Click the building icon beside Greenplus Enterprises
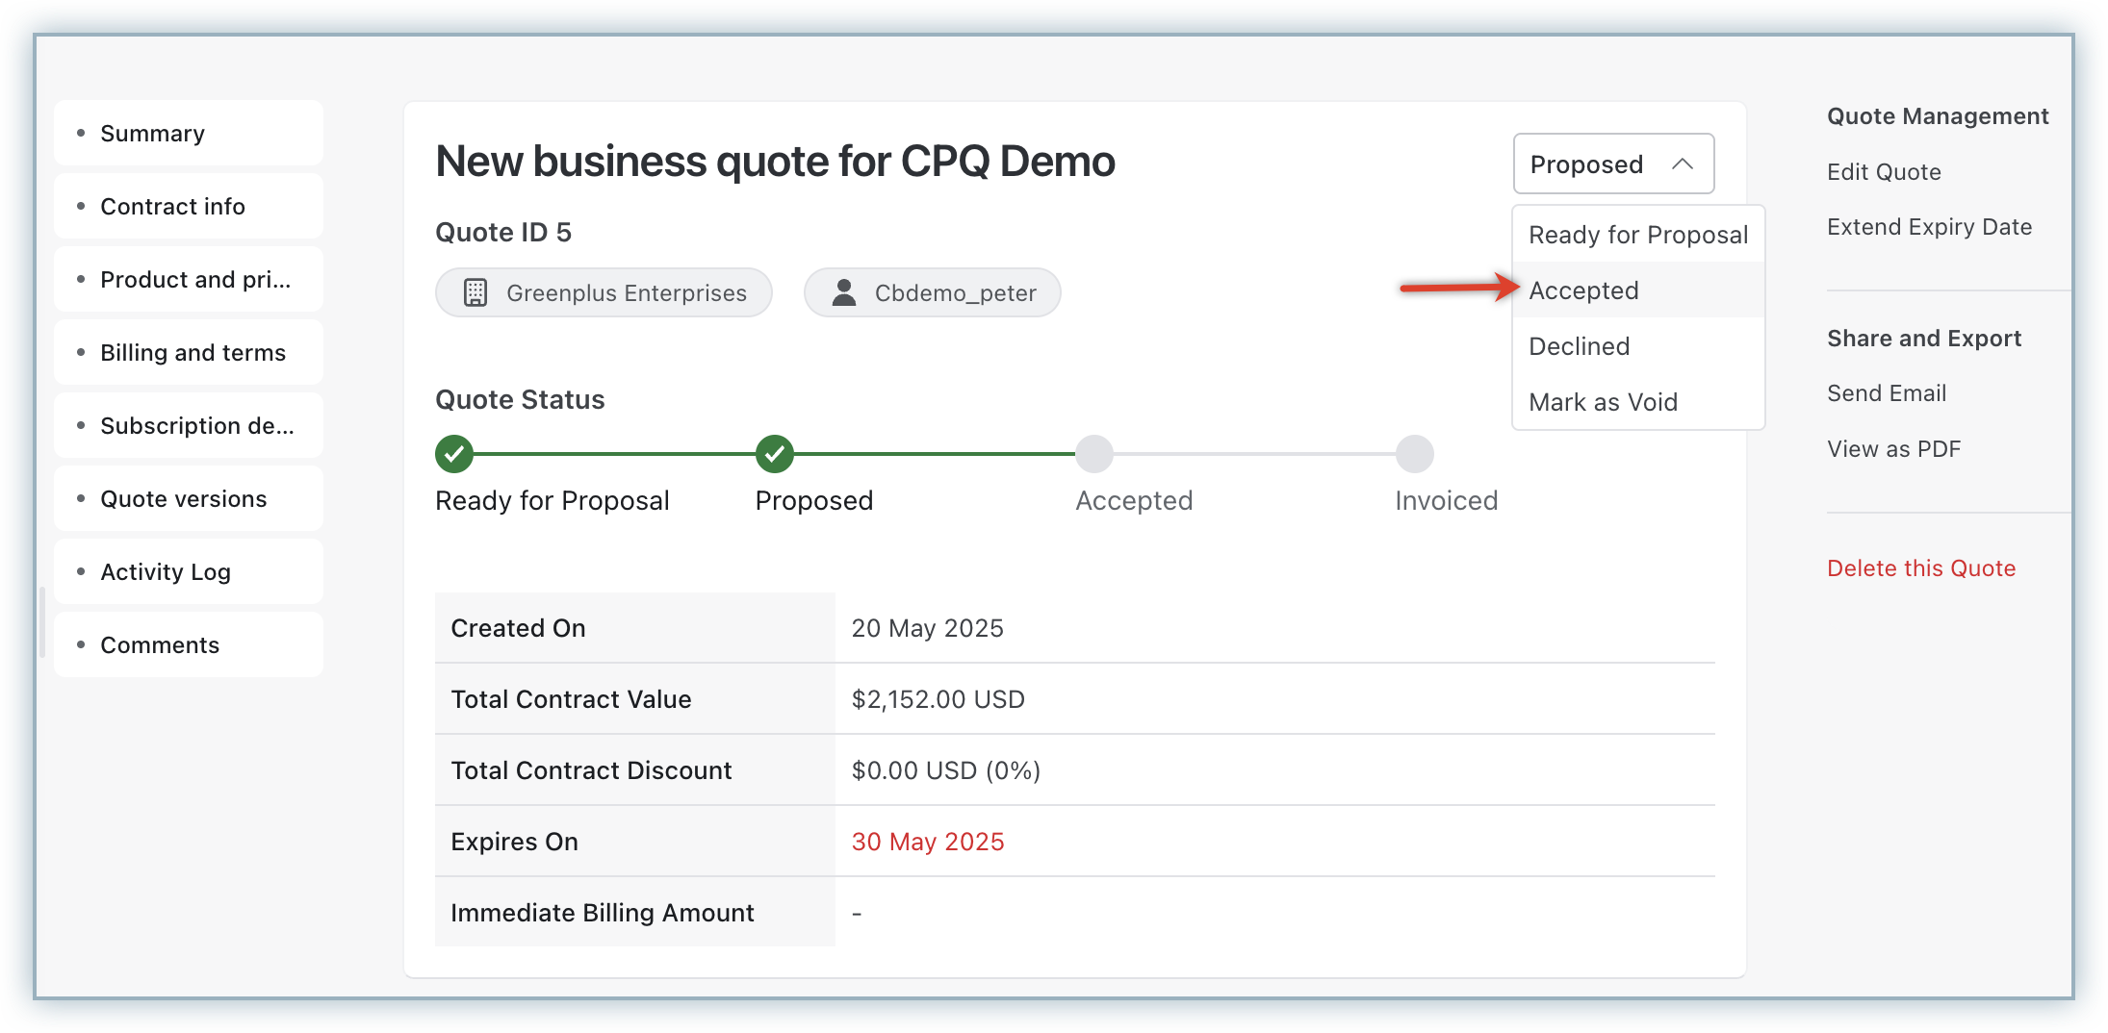This screenshot has height=1033, width=2108. click(x=476, y=292)
